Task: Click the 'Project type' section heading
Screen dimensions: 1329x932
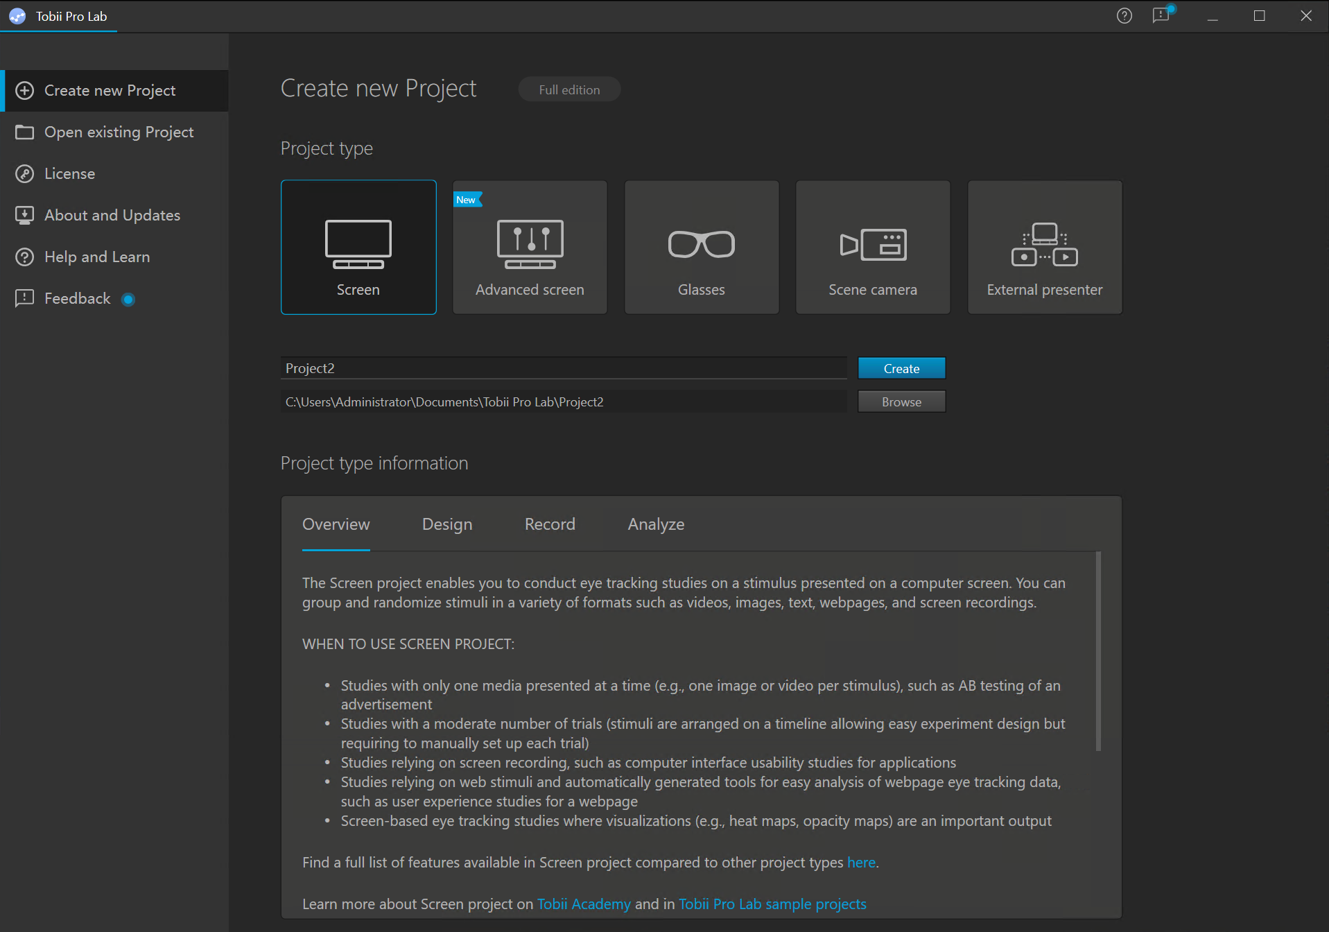Action: [x=327, y=149]
